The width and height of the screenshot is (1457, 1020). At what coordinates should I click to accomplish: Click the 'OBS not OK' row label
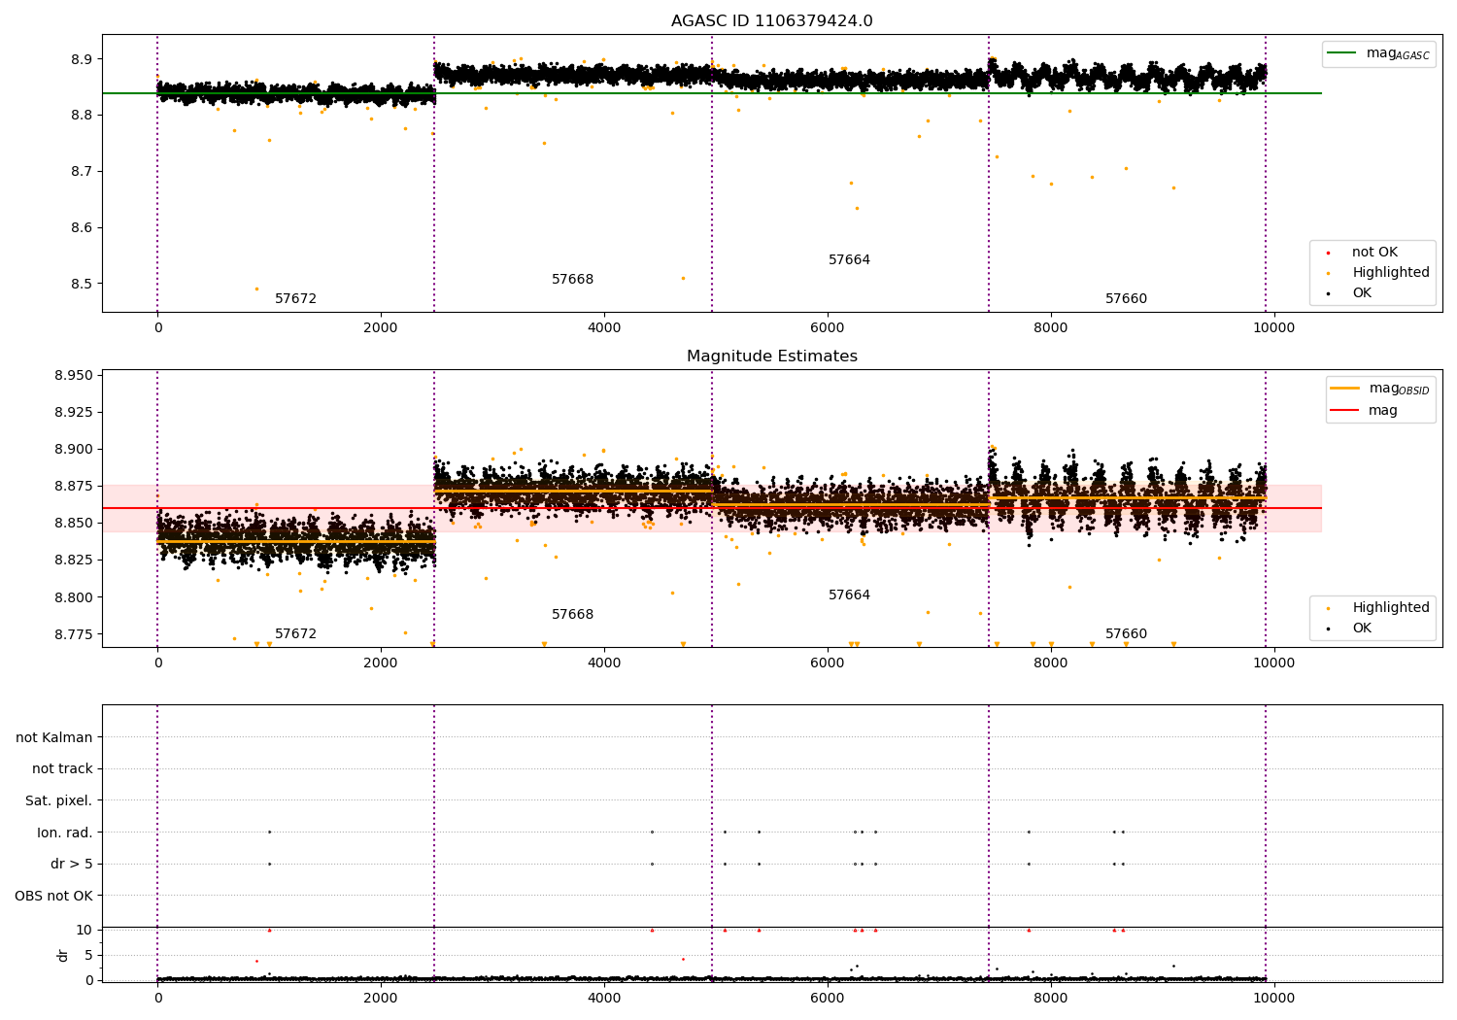(x=53, y=896)
